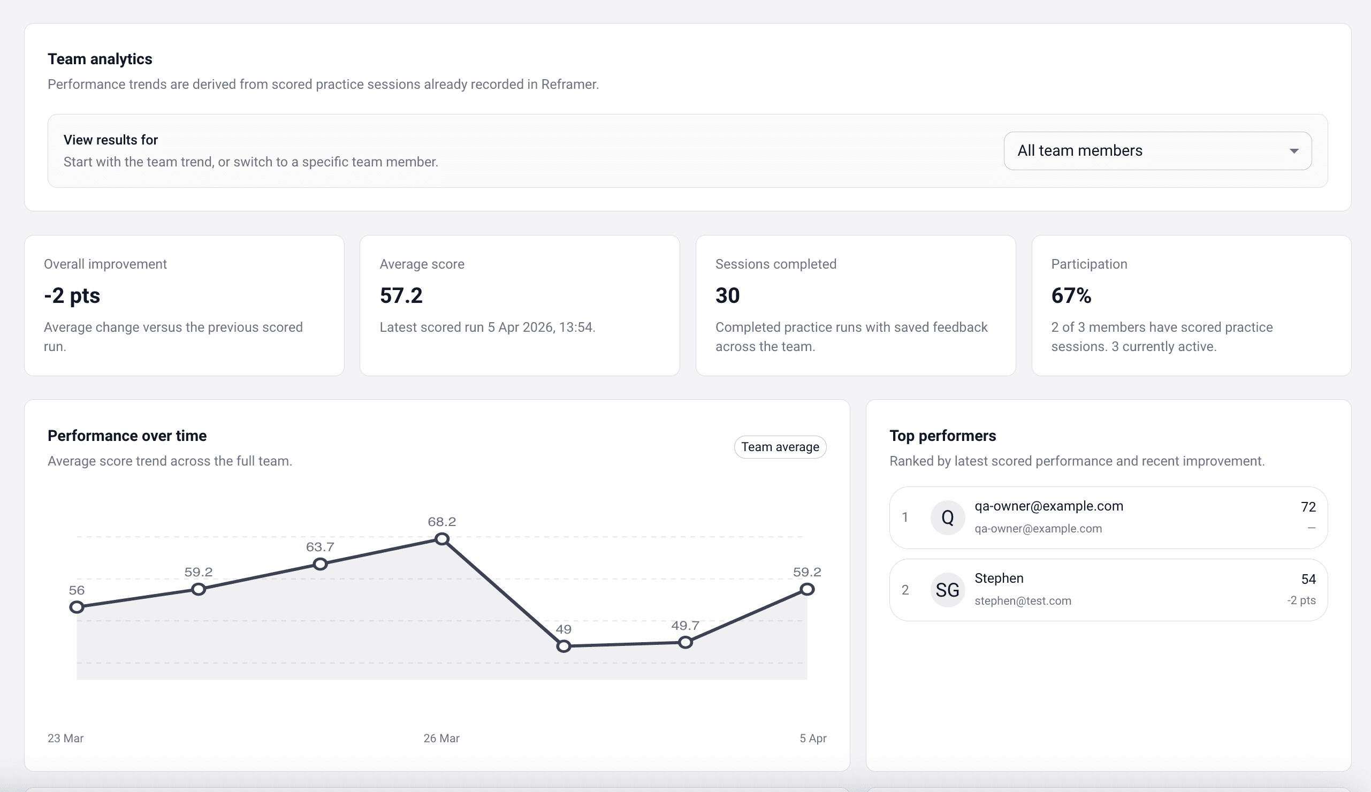1371x792 pixels.
Task: Click the Sessions completed card
Action: pos(855,305)
